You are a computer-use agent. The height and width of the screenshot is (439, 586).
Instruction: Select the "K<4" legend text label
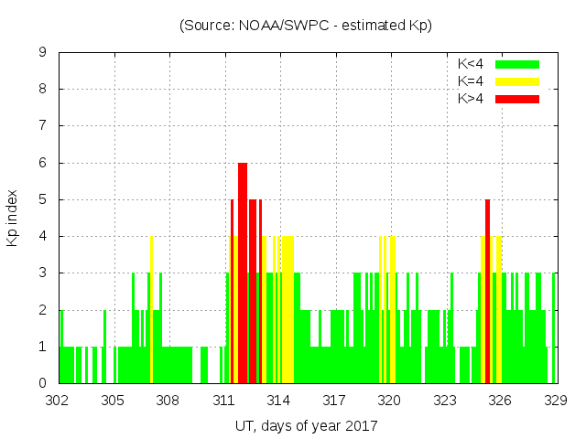[x=472, y=64]
